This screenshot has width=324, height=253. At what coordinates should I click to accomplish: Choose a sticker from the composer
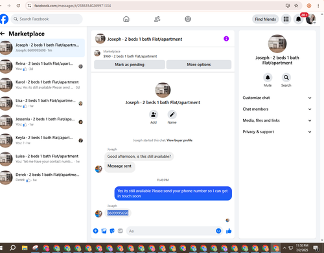tap(112, 231)
